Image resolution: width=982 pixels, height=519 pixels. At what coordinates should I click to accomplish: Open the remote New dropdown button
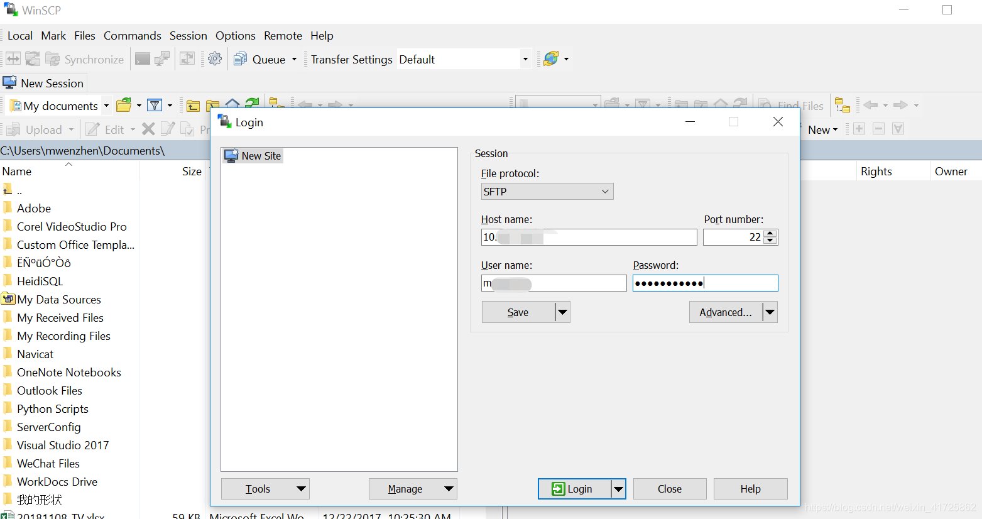click(822, 129)
